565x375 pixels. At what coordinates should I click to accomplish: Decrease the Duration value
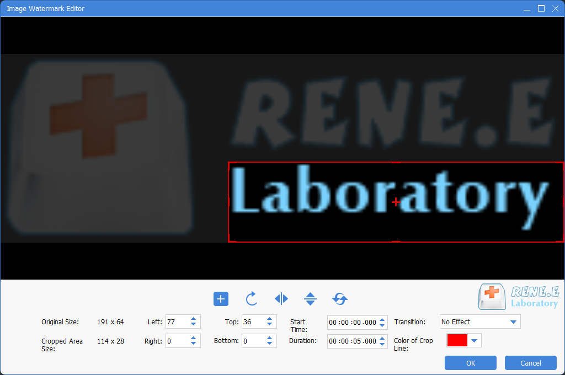(x=382, y=344)
